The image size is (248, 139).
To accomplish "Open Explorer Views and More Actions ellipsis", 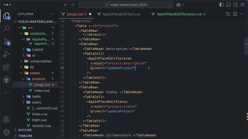I will [x=52, y=14].
